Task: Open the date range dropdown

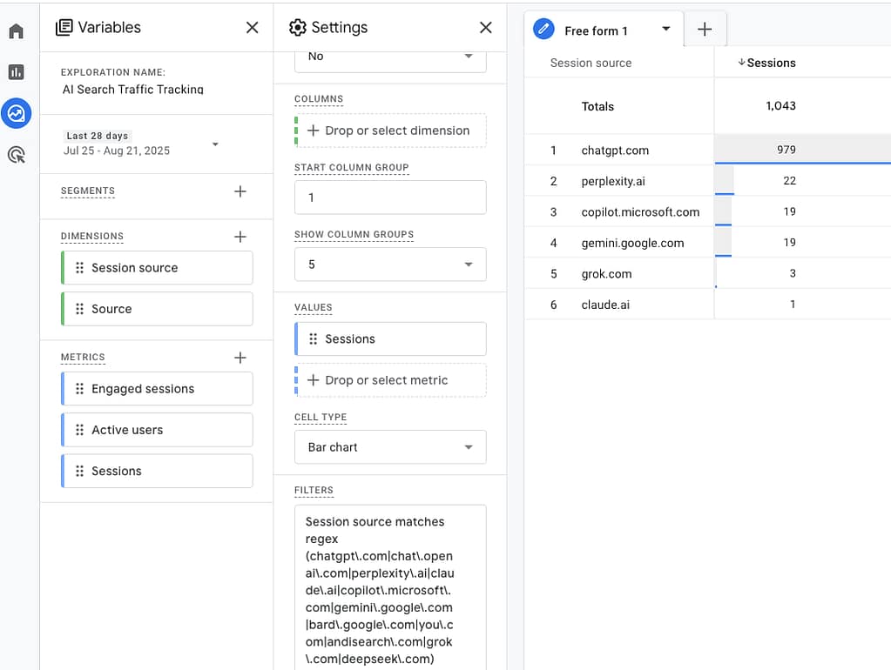Action: pos(215,144)
